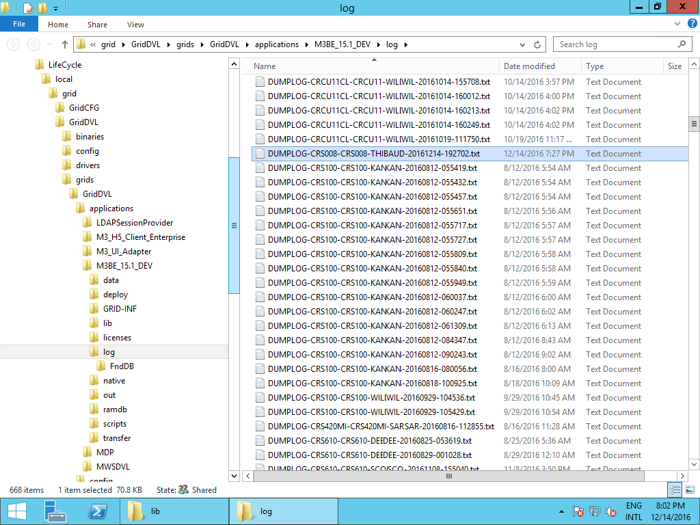This screenshot has height=525, width=700.
Task: Open the File menu
Action: point(19,25)
